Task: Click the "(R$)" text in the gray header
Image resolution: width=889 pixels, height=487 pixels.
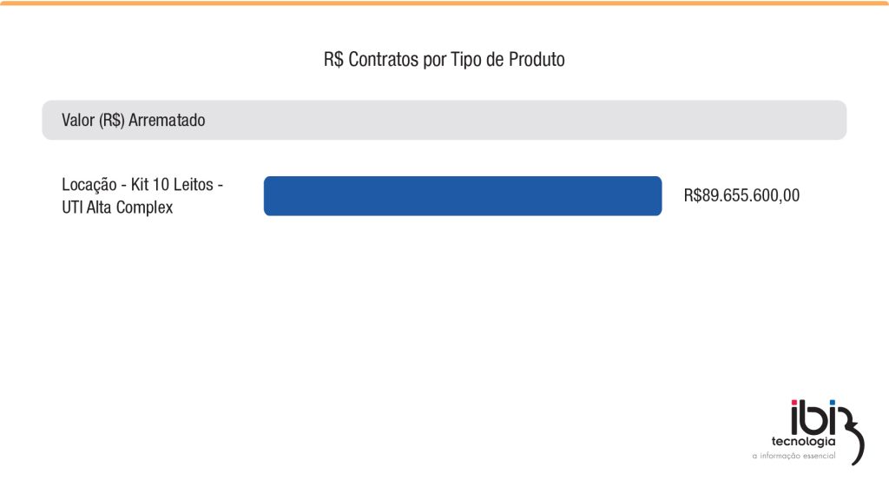Action: click(111, 121)
